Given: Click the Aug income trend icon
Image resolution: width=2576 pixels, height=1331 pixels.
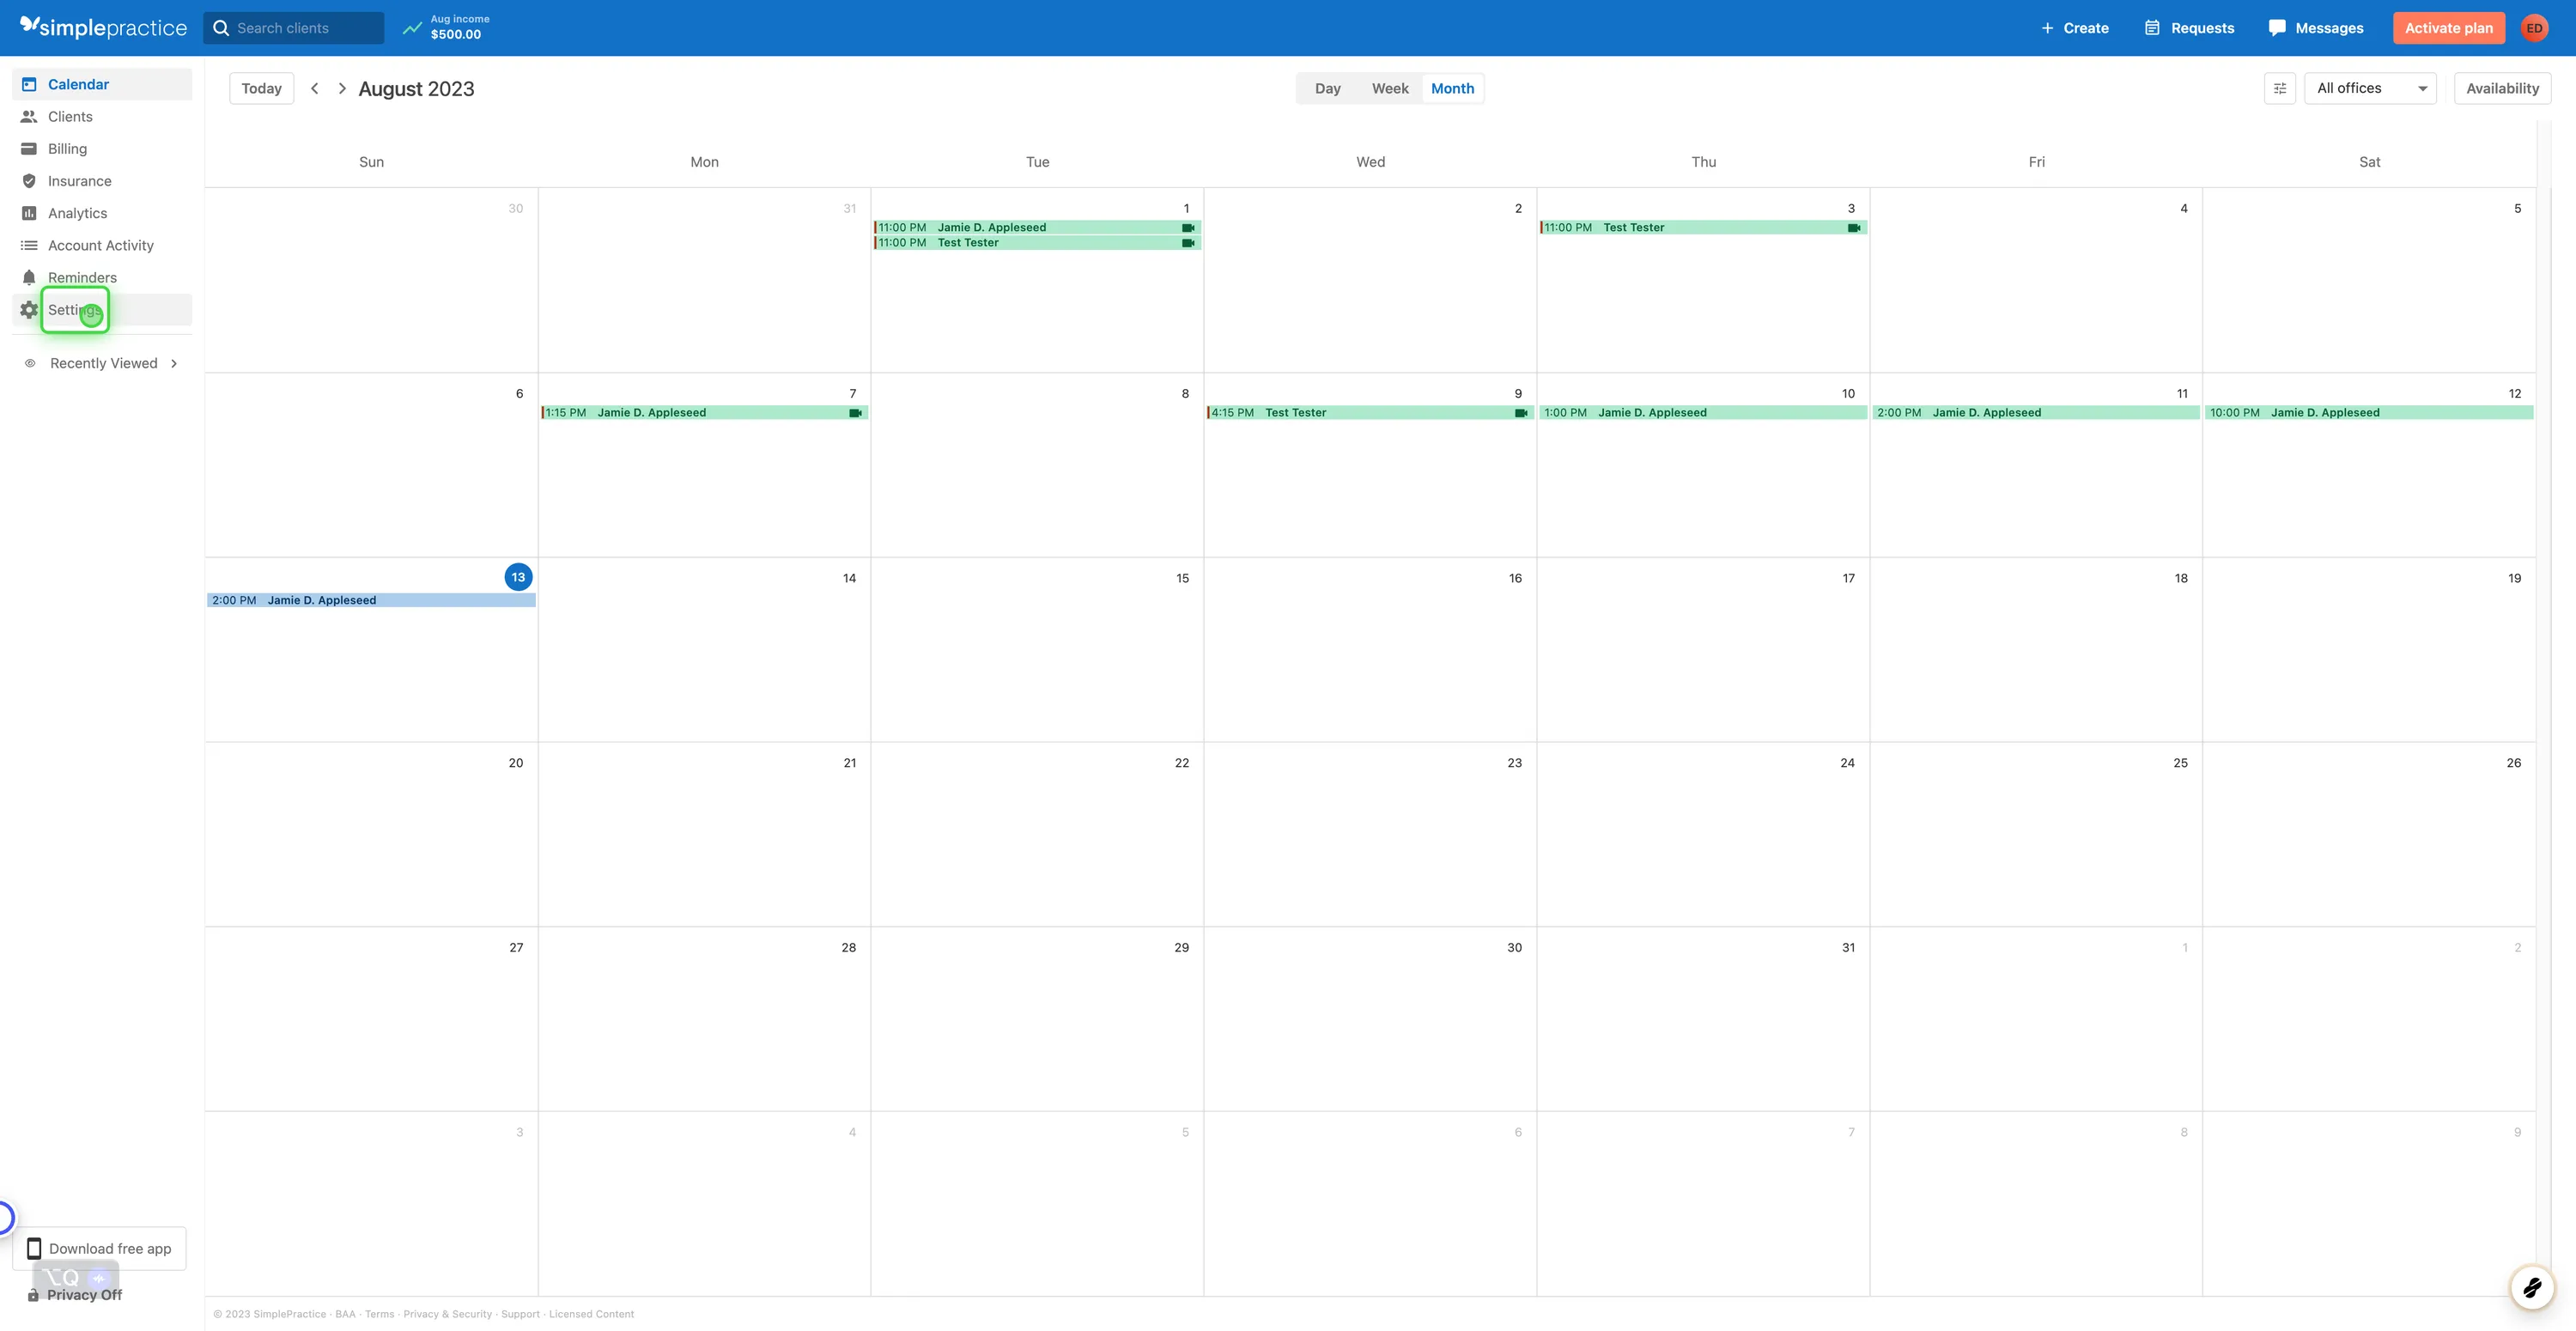Looking at the screenshot, I should 412,28.
